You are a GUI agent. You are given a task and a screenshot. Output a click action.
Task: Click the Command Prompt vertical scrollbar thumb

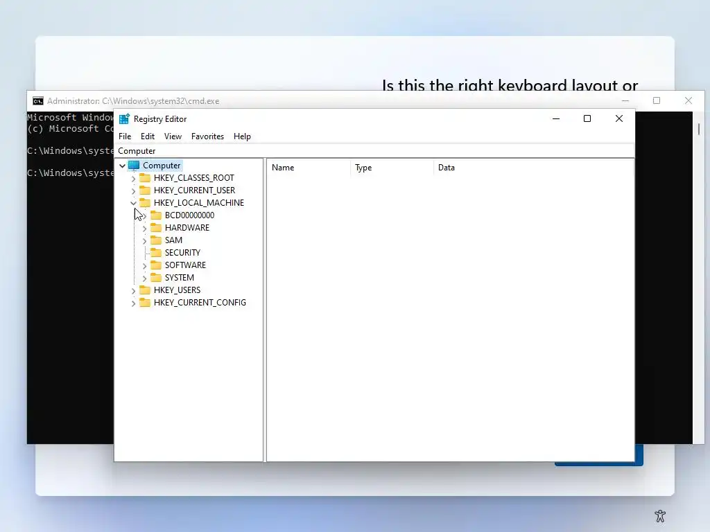pos(699,129)
